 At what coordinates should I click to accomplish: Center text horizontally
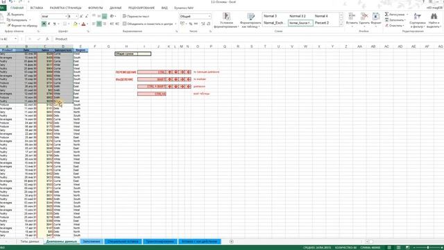[99, 24]
